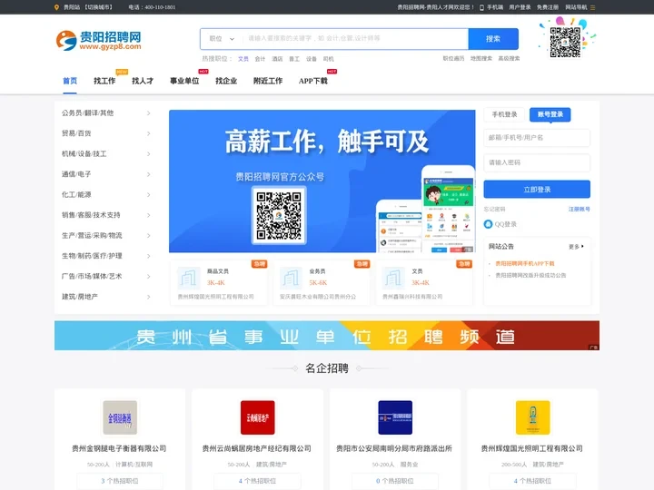Click the header QR code image
Screen dimensions: 654x490
(565, 42)
